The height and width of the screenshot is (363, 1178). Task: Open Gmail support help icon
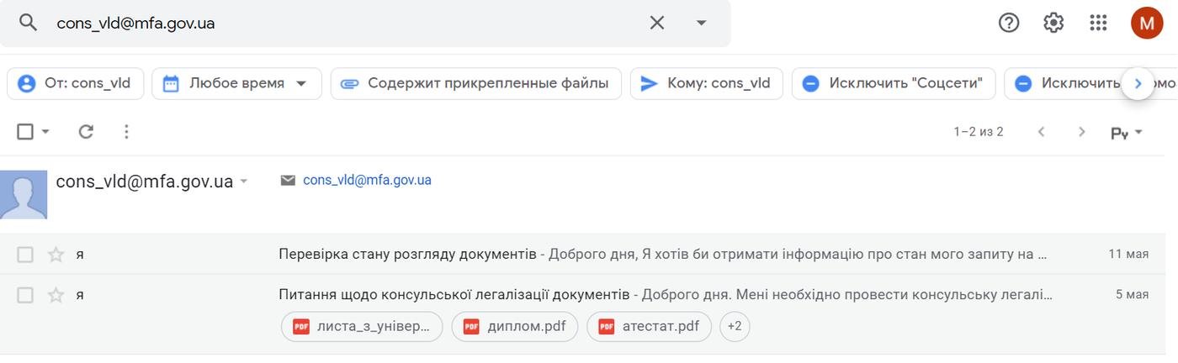coord(1008,23)
